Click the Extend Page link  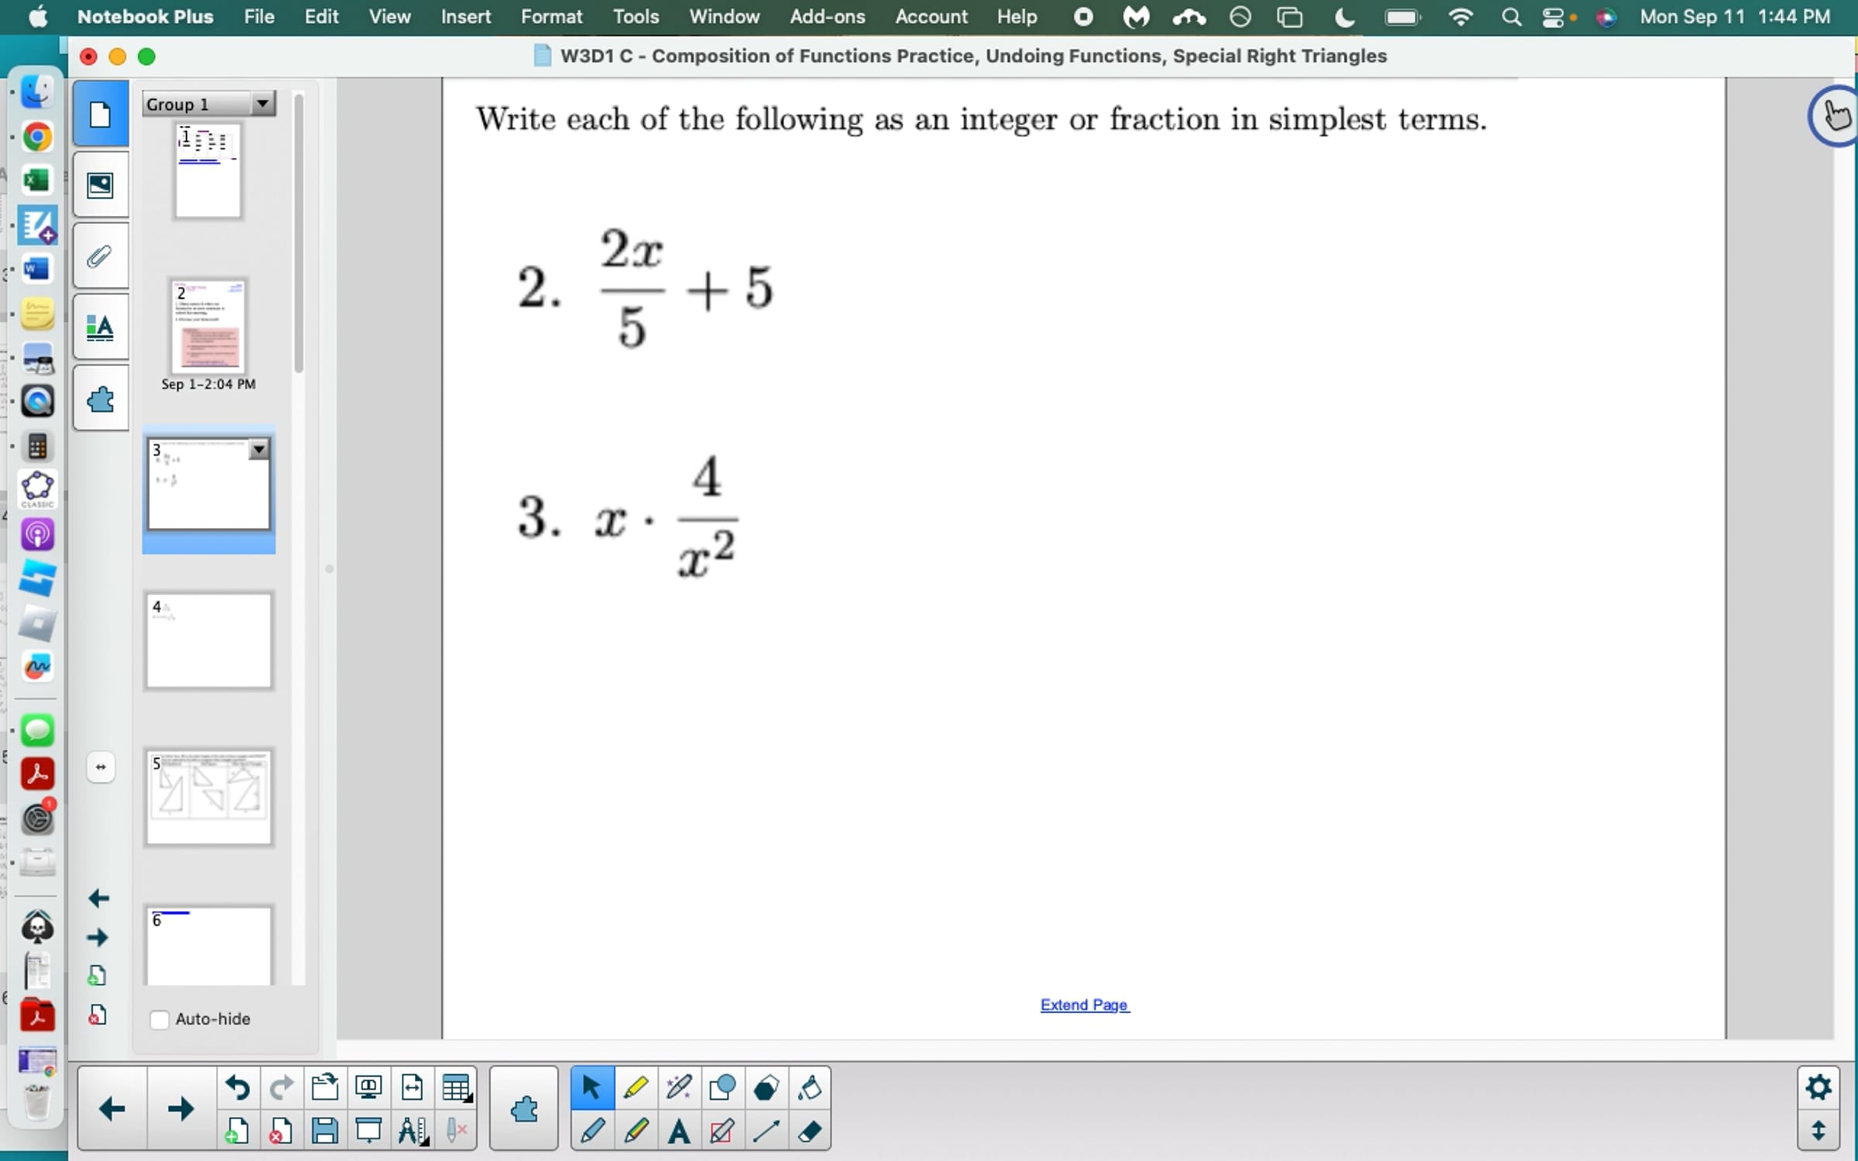coord(1084,1005)
